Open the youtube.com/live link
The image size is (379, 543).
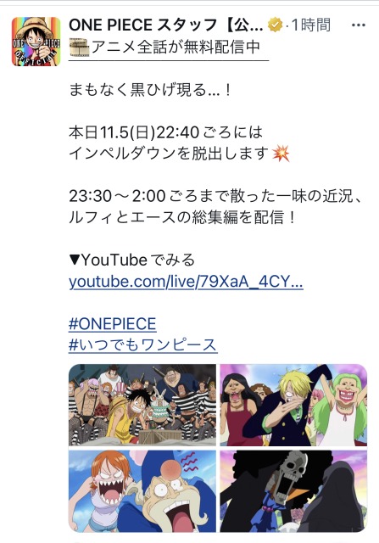[186, 282]
